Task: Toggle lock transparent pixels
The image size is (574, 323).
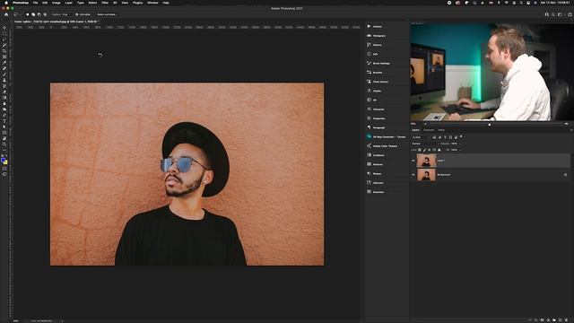Action: pyautogui.click(x=420, y=150)
